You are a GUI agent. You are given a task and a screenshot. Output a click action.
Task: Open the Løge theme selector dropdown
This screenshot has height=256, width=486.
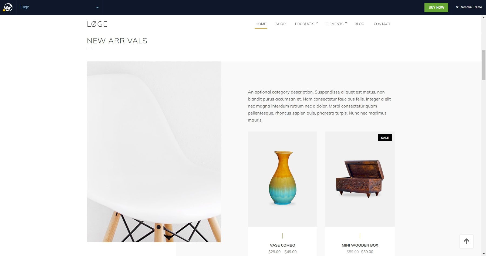pos(59,7)
